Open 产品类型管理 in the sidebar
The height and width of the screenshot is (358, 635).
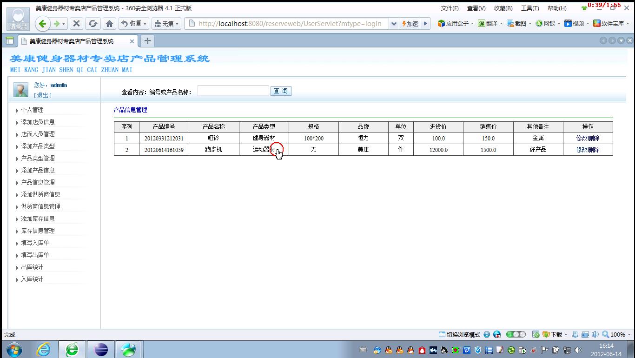[38, 158]
